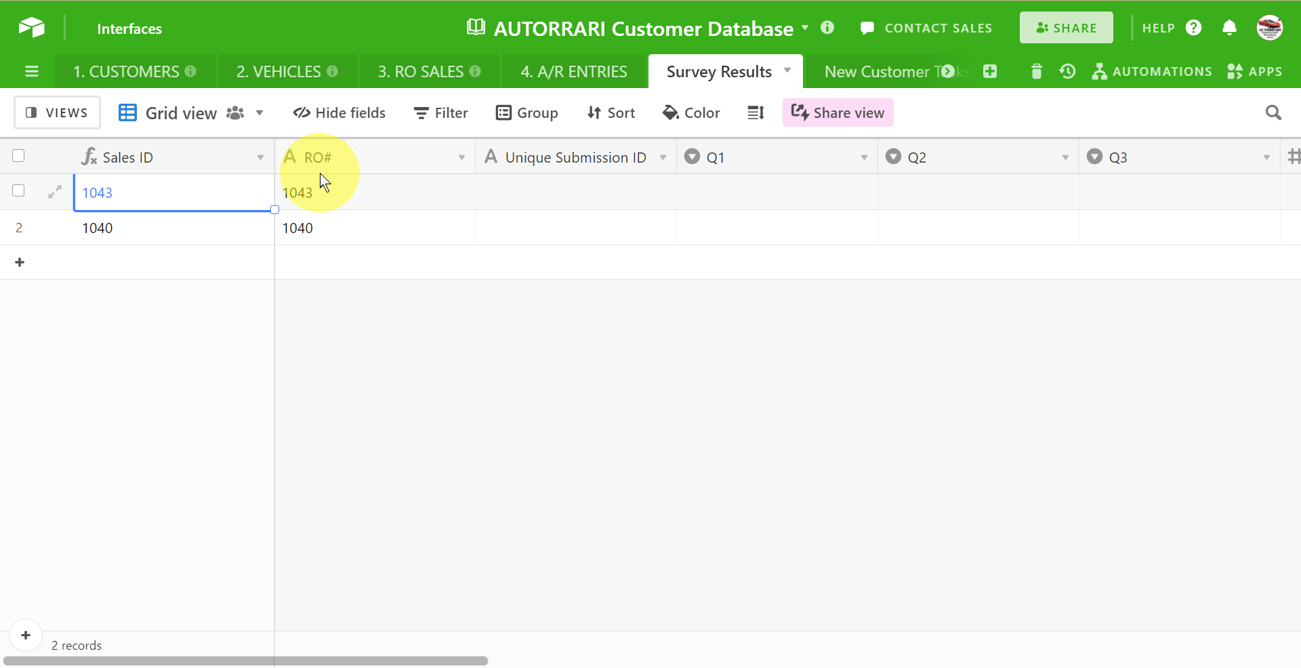
Task: Open the base title dropdown arrow
Action: 804,28
